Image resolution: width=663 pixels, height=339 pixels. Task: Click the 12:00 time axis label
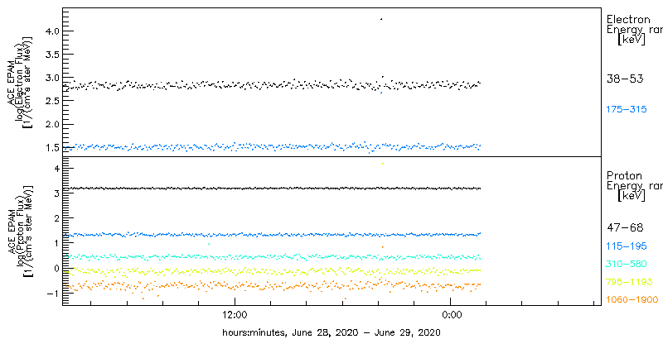(235, 315)
